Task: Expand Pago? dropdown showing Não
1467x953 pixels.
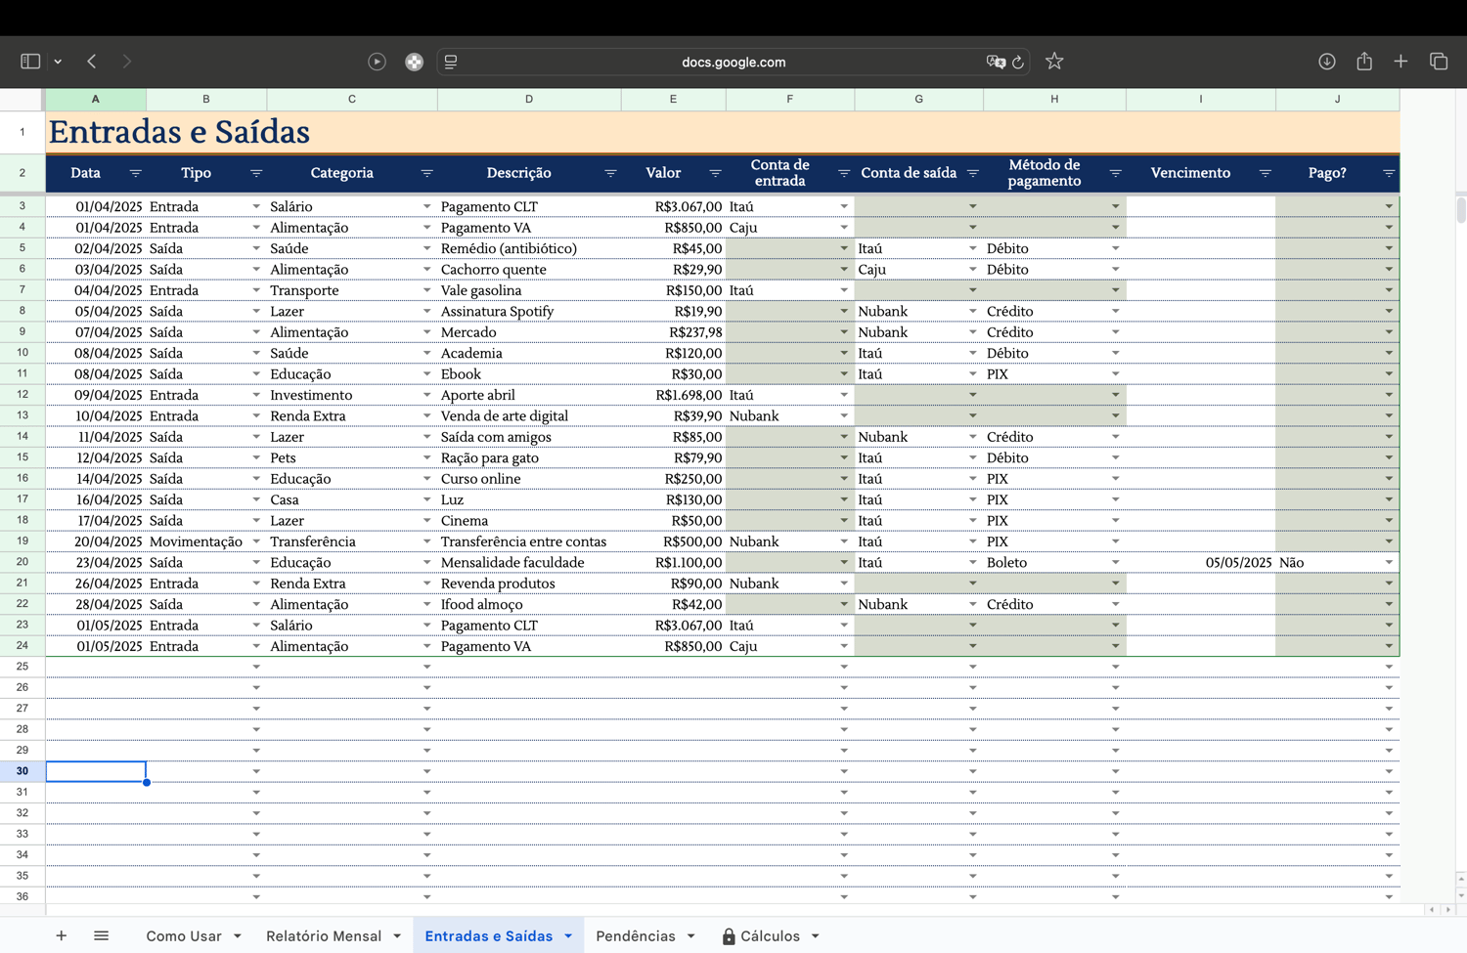Action: 1389,562
